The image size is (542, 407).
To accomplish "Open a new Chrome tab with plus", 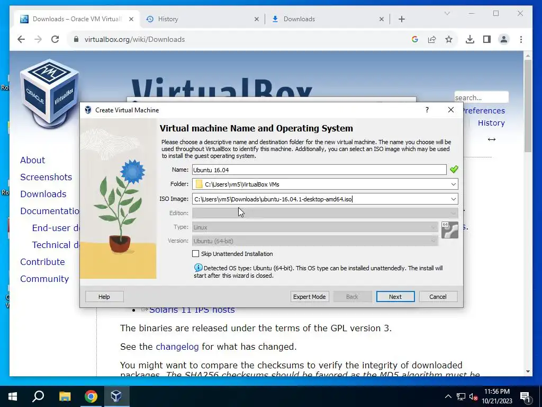I will pos(402,20).
